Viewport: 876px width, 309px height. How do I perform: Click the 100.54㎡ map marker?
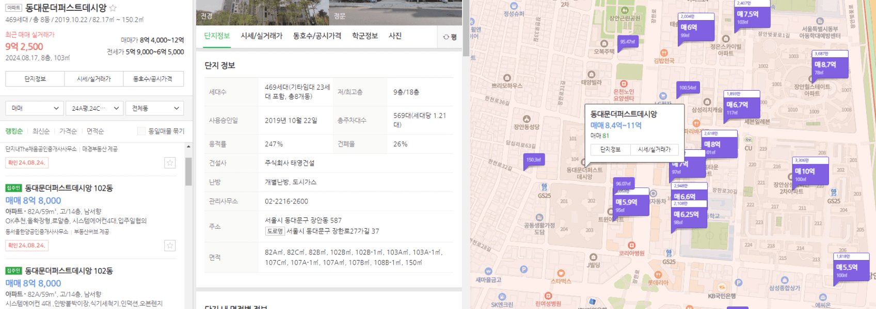688,88
